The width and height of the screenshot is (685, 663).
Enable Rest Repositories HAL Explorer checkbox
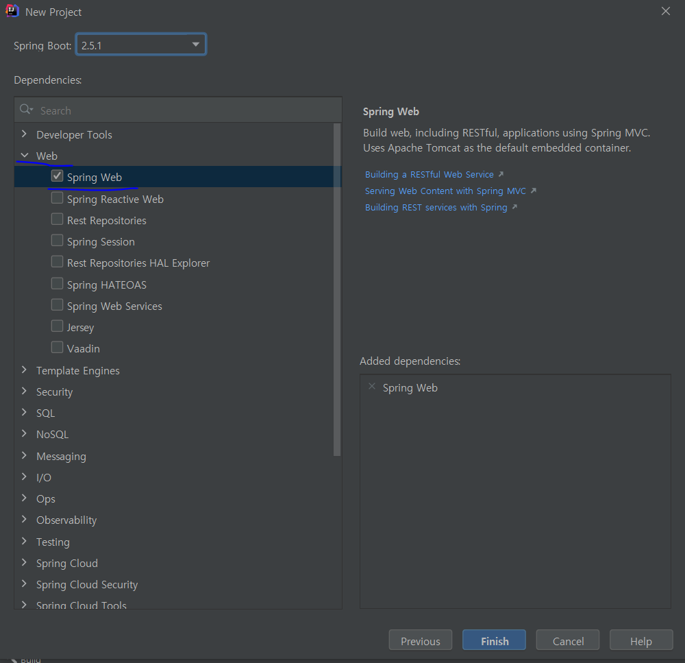pyautogui.click(x=58, y=262)
